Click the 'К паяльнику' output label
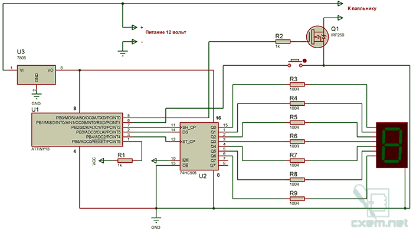 click(362, 8)
